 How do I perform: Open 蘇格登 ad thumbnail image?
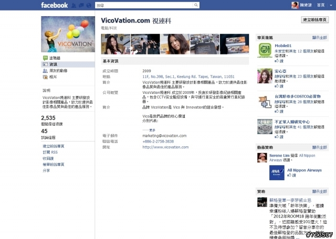click(x=262, y=202)
